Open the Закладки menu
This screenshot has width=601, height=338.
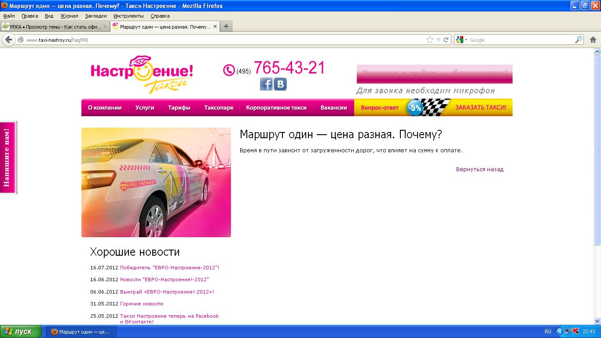95,16
